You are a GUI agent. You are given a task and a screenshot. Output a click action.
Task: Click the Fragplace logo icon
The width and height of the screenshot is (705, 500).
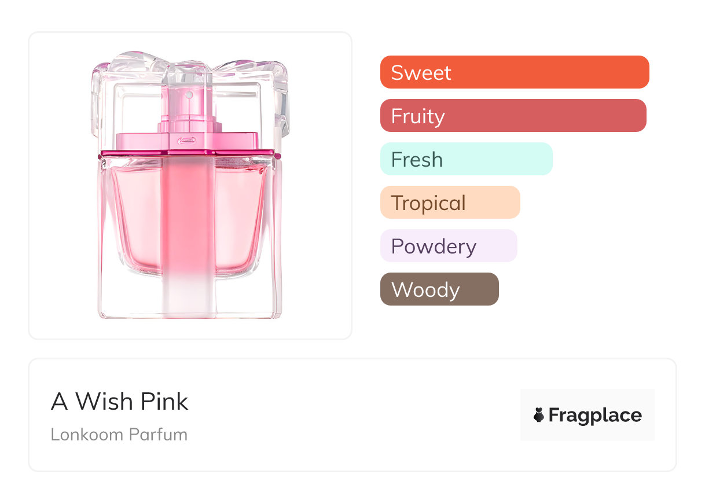pos(539,415)
